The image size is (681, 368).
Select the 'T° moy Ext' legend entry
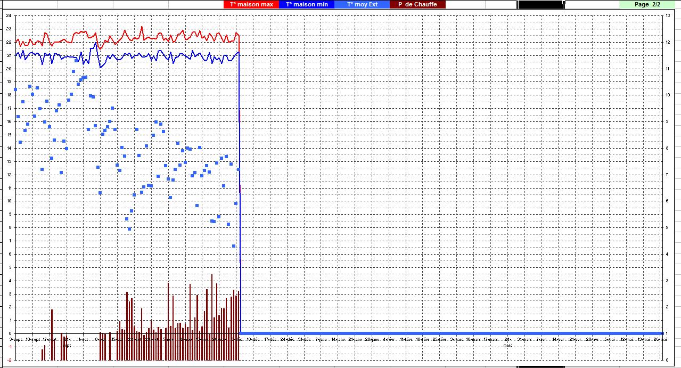362,4
